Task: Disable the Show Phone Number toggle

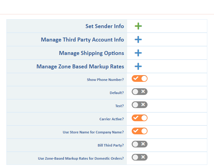Action: point(140,79)
